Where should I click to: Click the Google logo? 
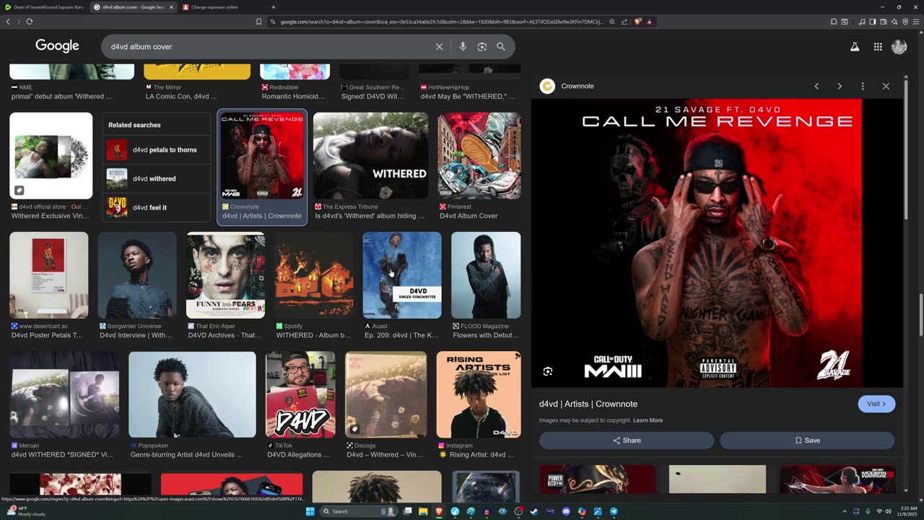click(x=57, y=46)
